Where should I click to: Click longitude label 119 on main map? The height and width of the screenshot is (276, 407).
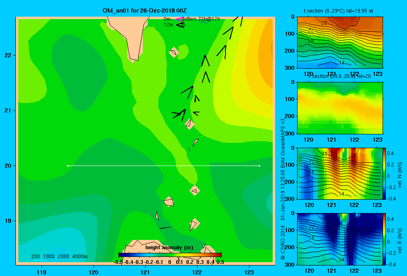(42, 272)
